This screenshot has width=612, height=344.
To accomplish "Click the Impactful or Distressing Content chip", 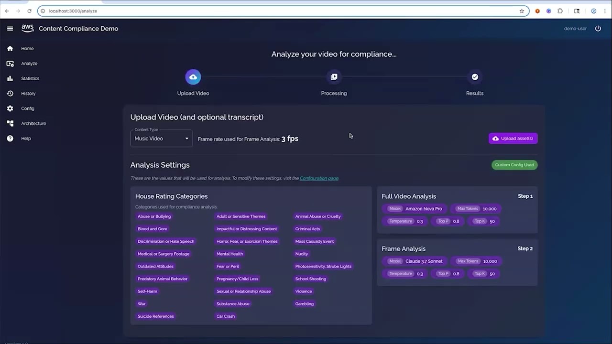I will coord(247,229).
